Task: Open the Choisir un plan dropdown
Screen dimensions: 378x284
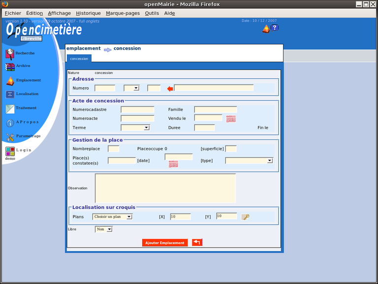Action: click(113, 216)
